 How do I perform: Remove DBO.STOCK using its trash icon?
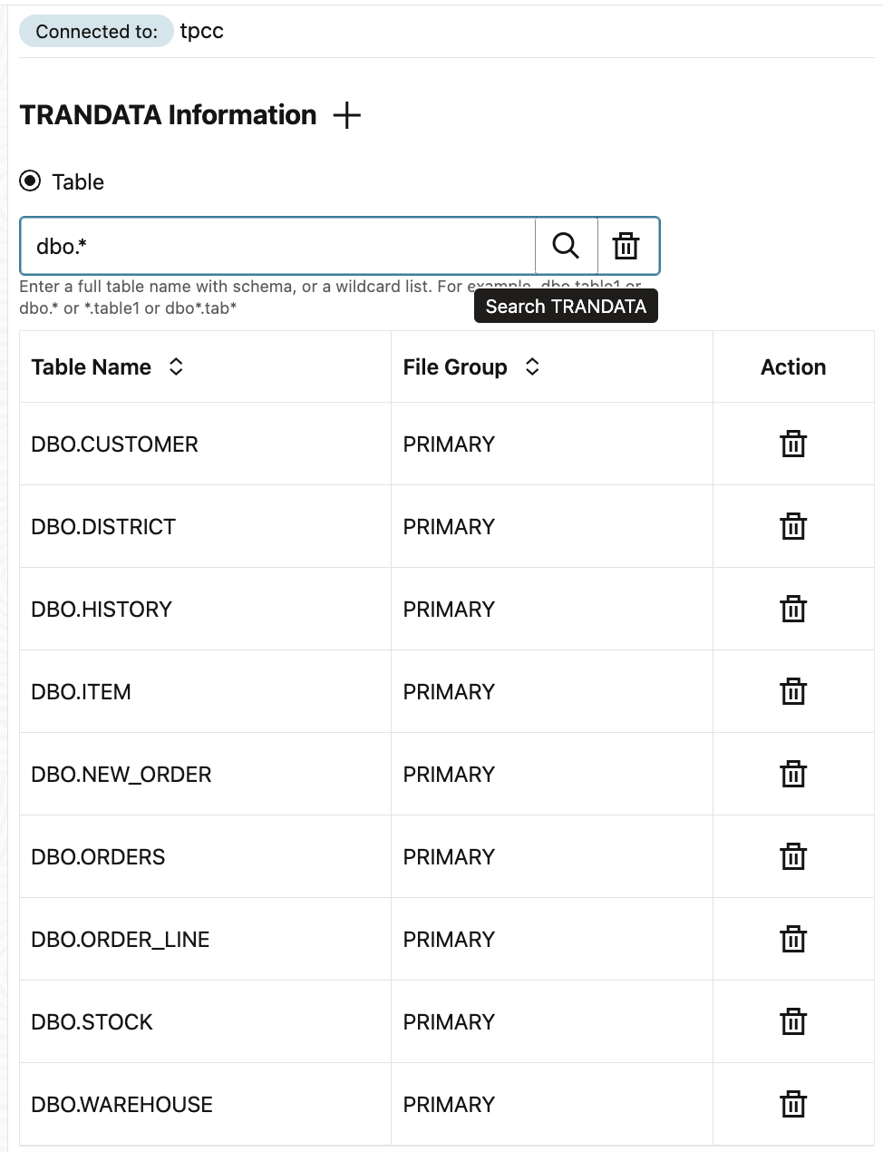(x=793, y=1022)
